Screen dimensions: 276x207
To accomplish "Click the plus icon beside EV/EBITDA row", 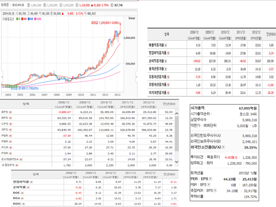I will (x=21, y=159).
